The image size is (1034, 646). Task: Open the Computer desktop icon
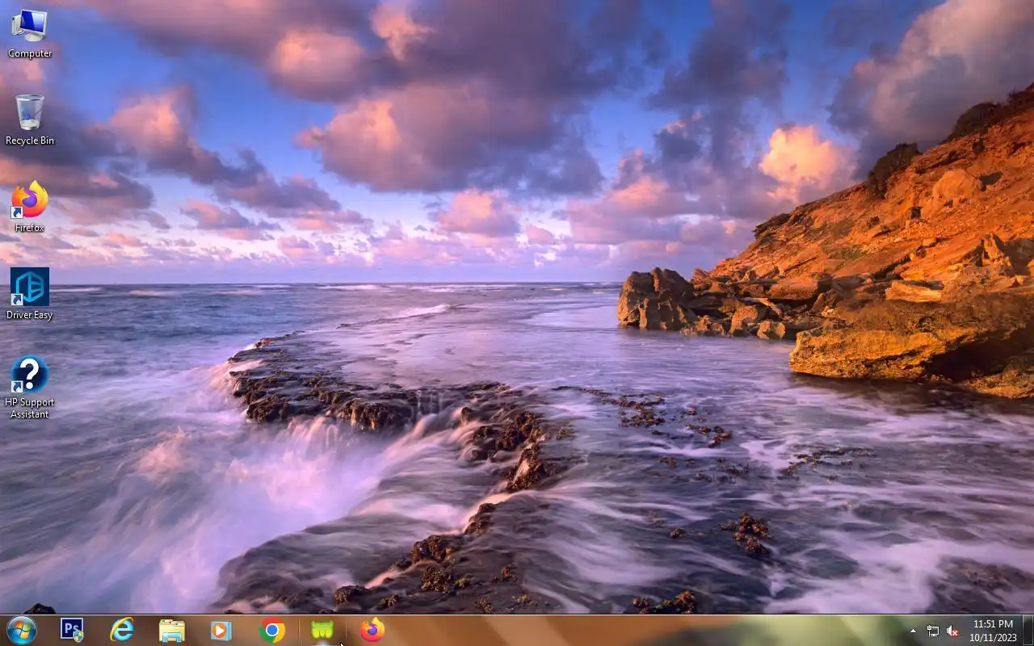pyautogui.click(x=30, y=34)
